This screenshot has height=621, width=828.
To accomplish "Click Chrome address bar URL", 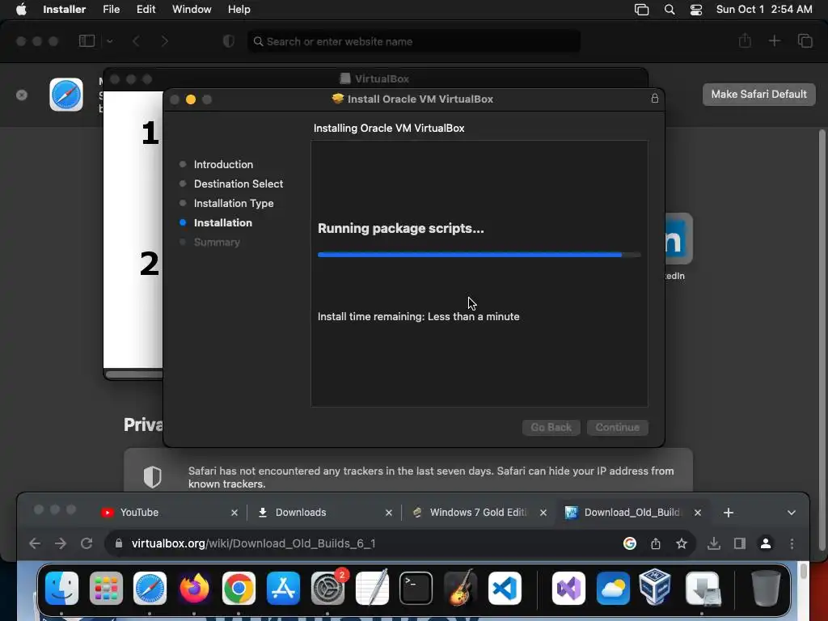I will (x=253, y=543).
